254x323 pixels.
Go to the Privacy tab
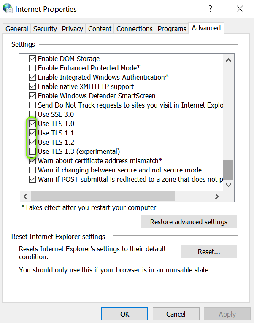(x=73, y=29)
